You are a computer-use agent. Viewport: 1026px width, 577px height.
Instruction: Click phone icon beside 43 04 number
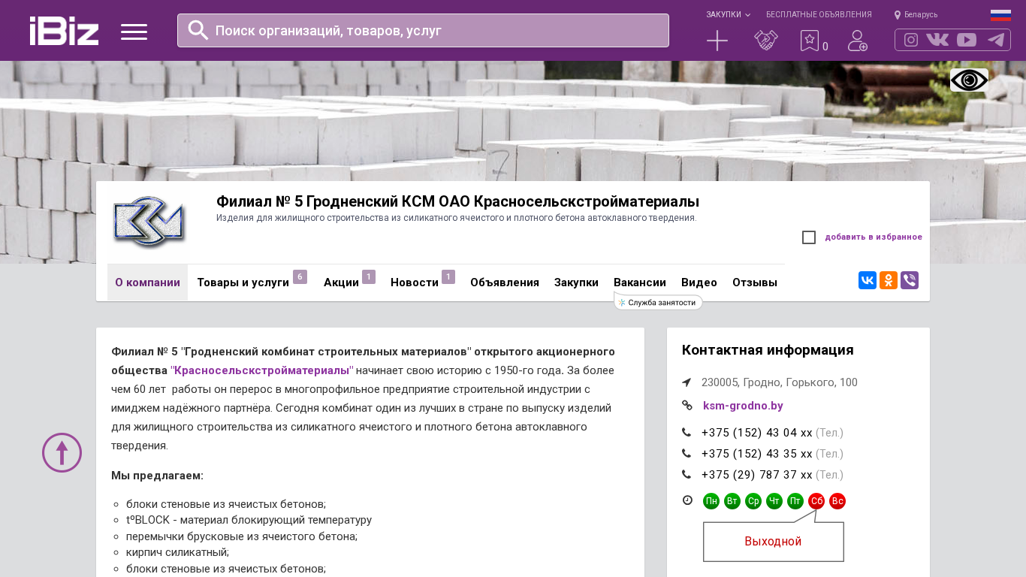click(x=687, y=433)
